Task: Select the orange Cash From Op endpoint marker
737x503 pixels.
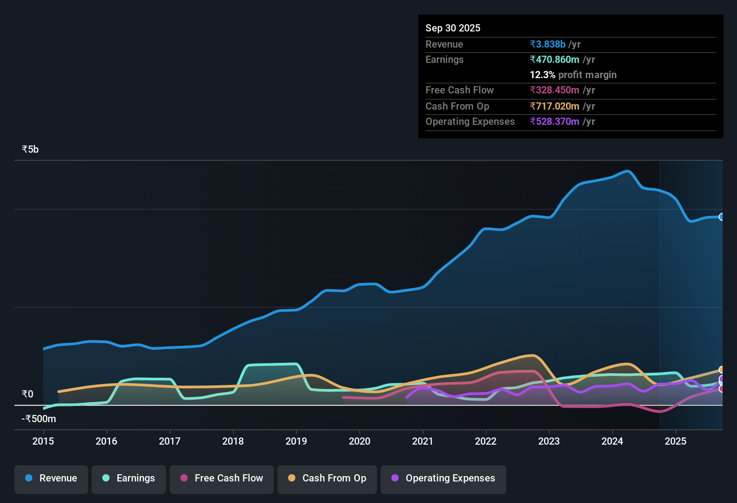Action: tap(721, 370)
